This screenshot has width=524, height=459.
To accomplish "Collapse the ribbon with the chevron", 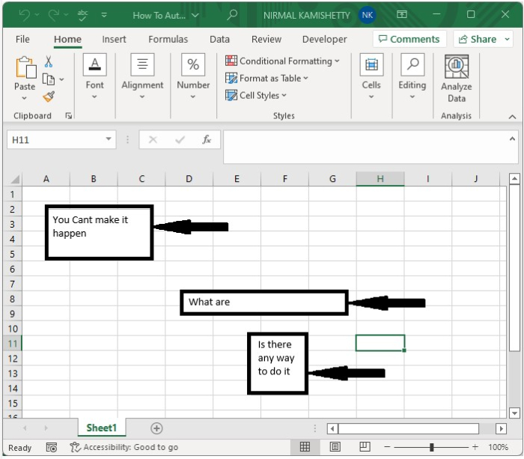I will pyautogui.click(x=512, y=117).
